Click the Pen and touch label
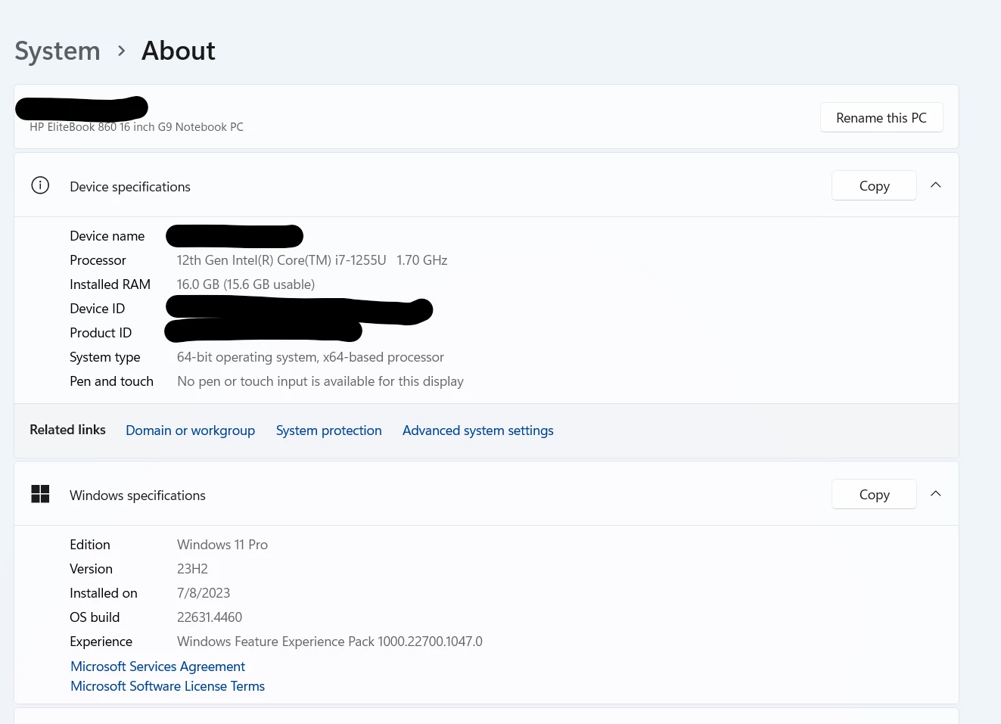This screenshot has width=1001, height=724. (x=111, y=381)
